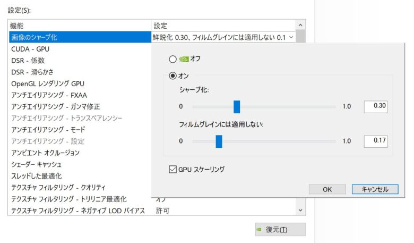Screen dimensions: 414x243
Task: Toggle the GPU スケーリング checkbox
Action: click(172, 169)
